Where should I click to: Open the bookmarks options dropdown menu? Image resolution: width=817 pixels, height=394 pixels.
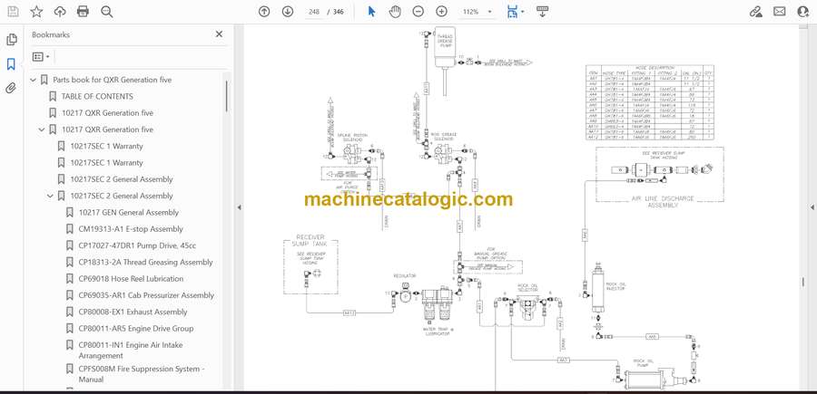[x=41, y=56]
